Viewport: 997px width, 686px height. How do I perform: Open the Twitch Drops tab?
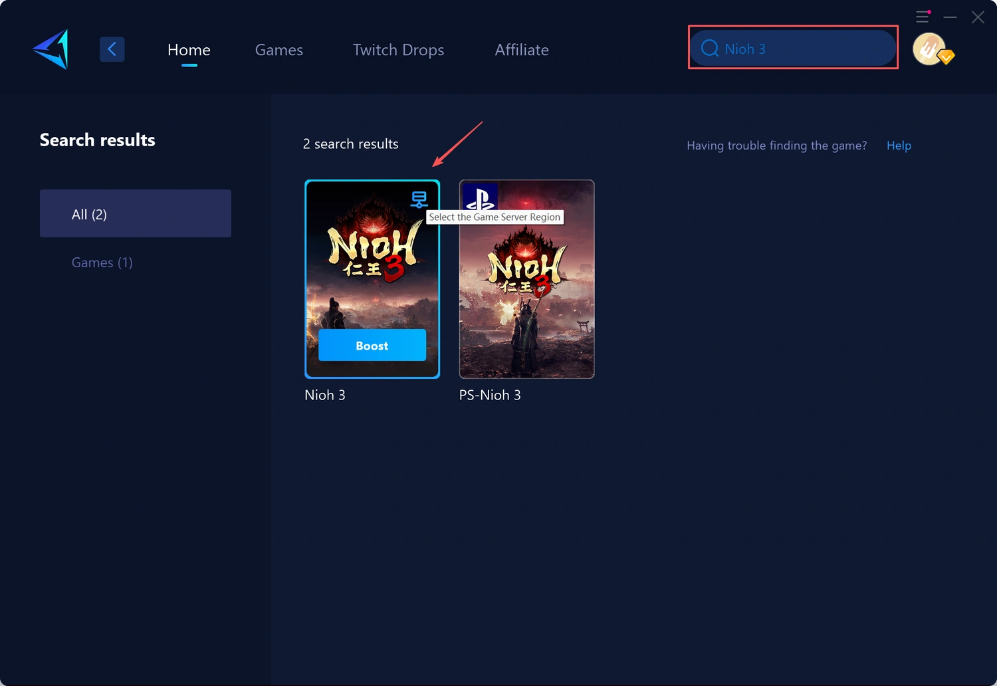[x=398, y=50]
